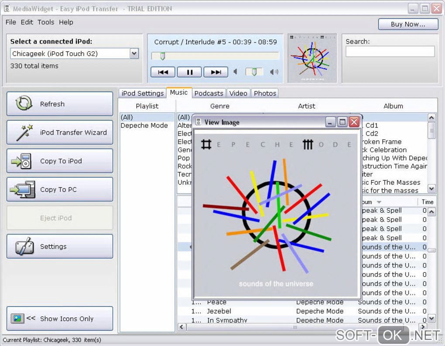Close the View Image window

pos(354,122)
